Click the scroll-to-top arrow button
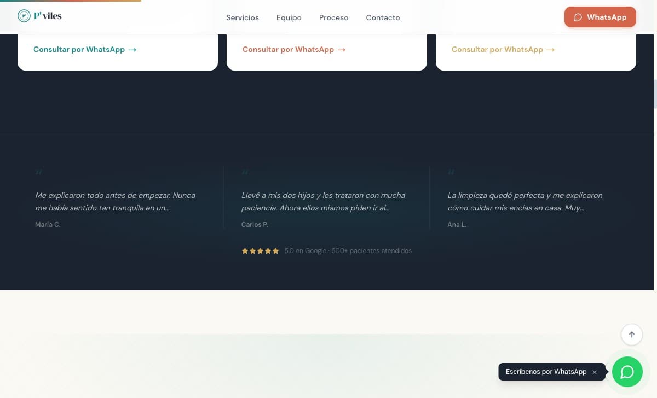The image size is (657, 398). pyautogui.click(x=632, y=334)
